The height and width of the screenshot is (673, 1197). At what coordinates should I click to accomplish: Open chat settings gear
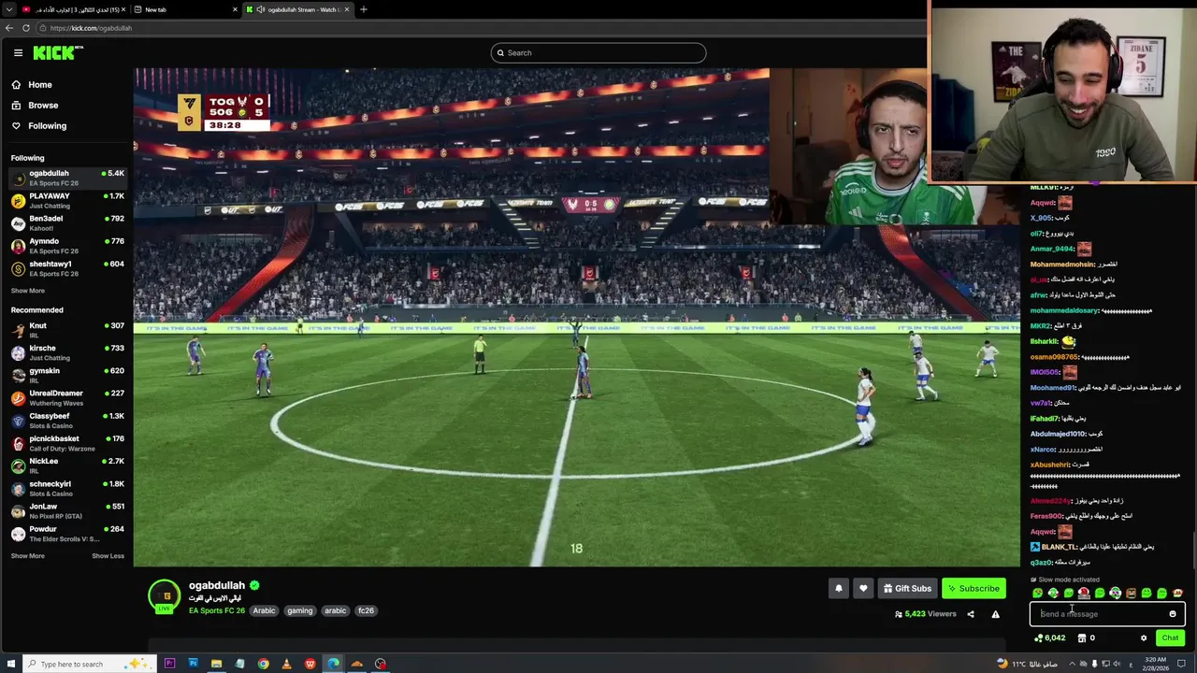[x=1143, y=637]
